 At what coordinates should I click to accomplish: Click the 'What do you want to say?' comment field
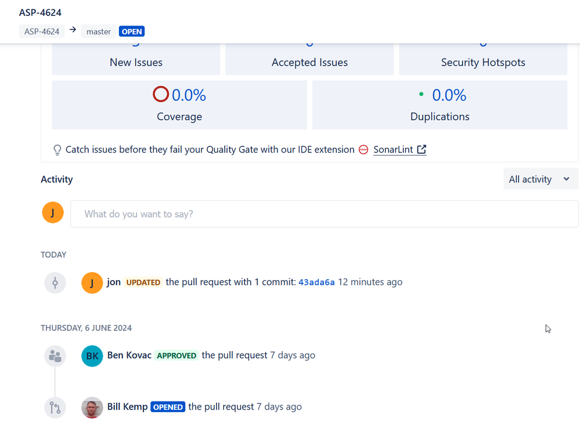pos(324,214)
